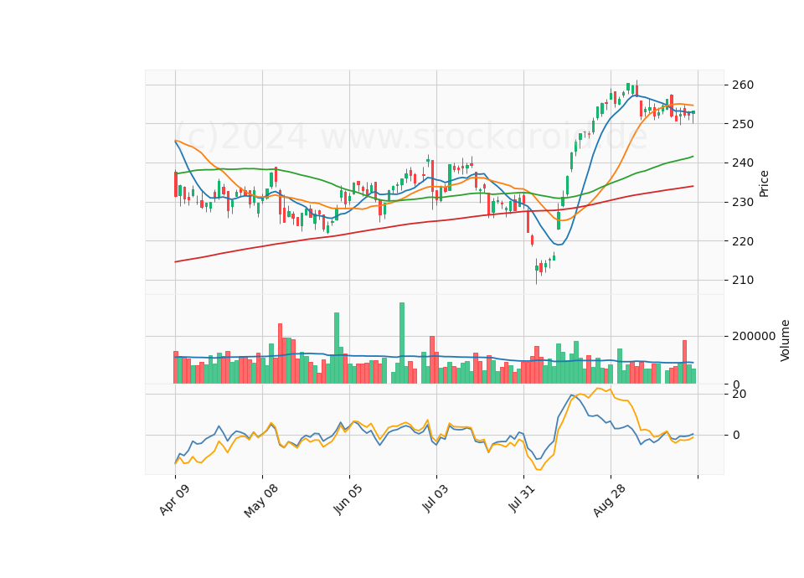
Task: Click the Apr 09 date label
Action: pos(174,499)
